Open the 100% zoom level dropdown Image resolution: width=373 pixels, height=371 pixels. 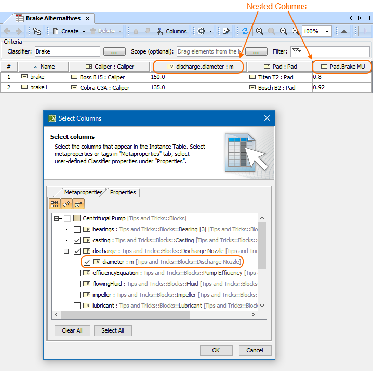pos(327,31)
